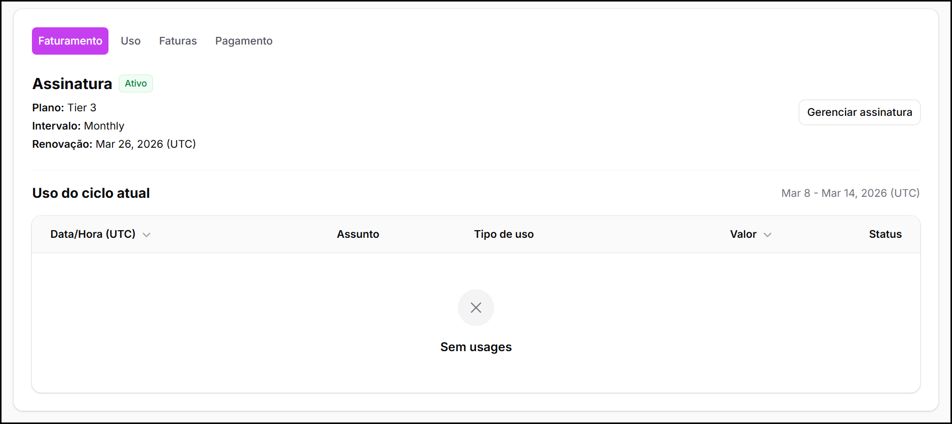Click the Assunto column header
952x424 pixels.
pos(357,234)
